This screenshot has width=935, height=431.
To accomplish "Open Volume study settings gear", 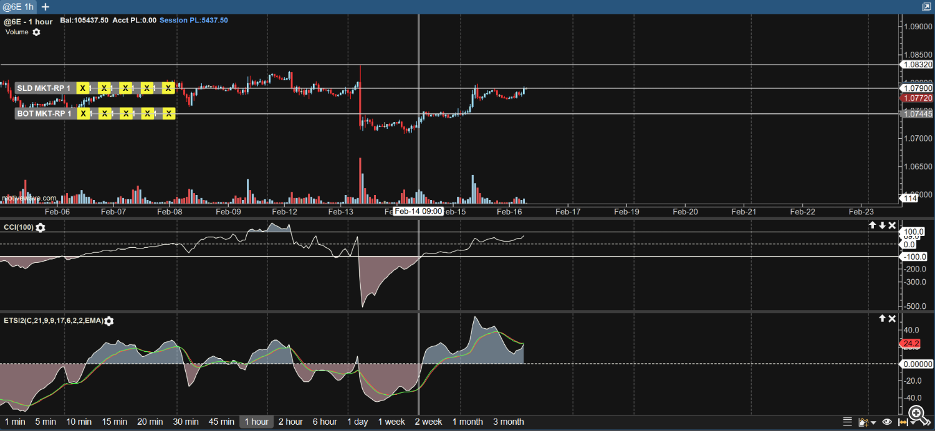I will pyautogui.click(x=36, y=32).
